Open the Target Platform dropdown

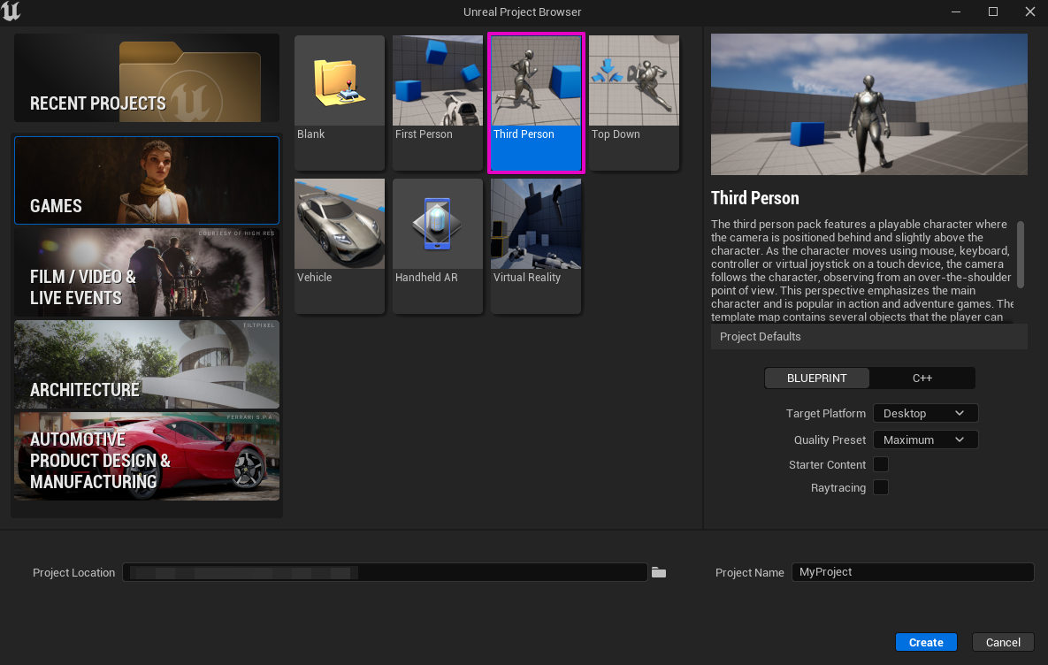(x=925, y=413)
